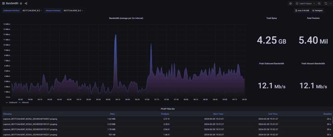Expand the Outbound interface dropdown
Image resolution: width=333 pixels, height=137 pixels.
pos(33,10)
